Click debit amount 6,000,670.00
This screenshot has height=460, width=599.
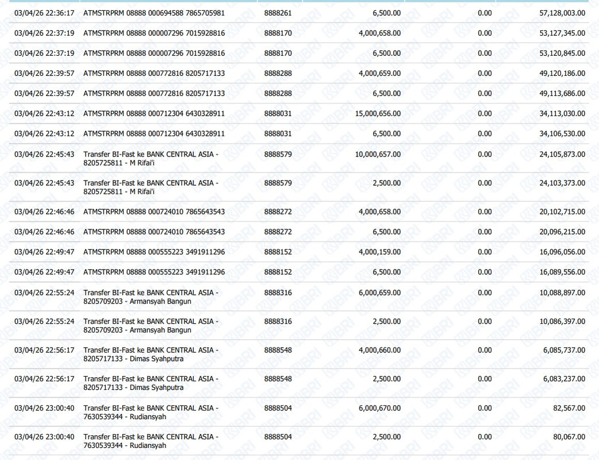tap(380, 408)
